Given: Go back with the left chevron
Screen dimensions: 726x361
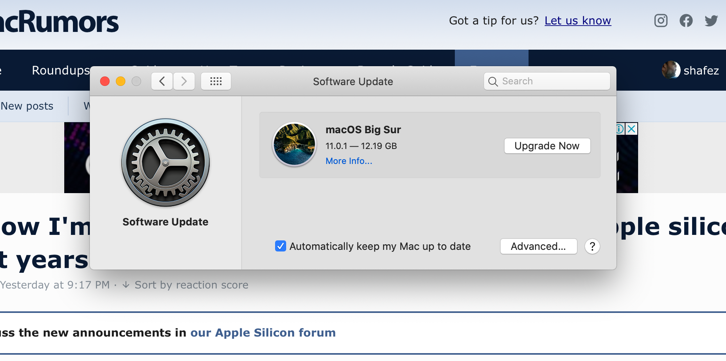Looking at the screenshot, I should [x=162, y=82].
